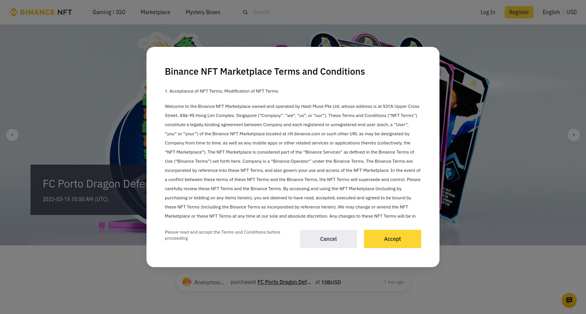Click the Binance NFT logo
The width and height of the screenshot is (586, 314).
point(40,12)
